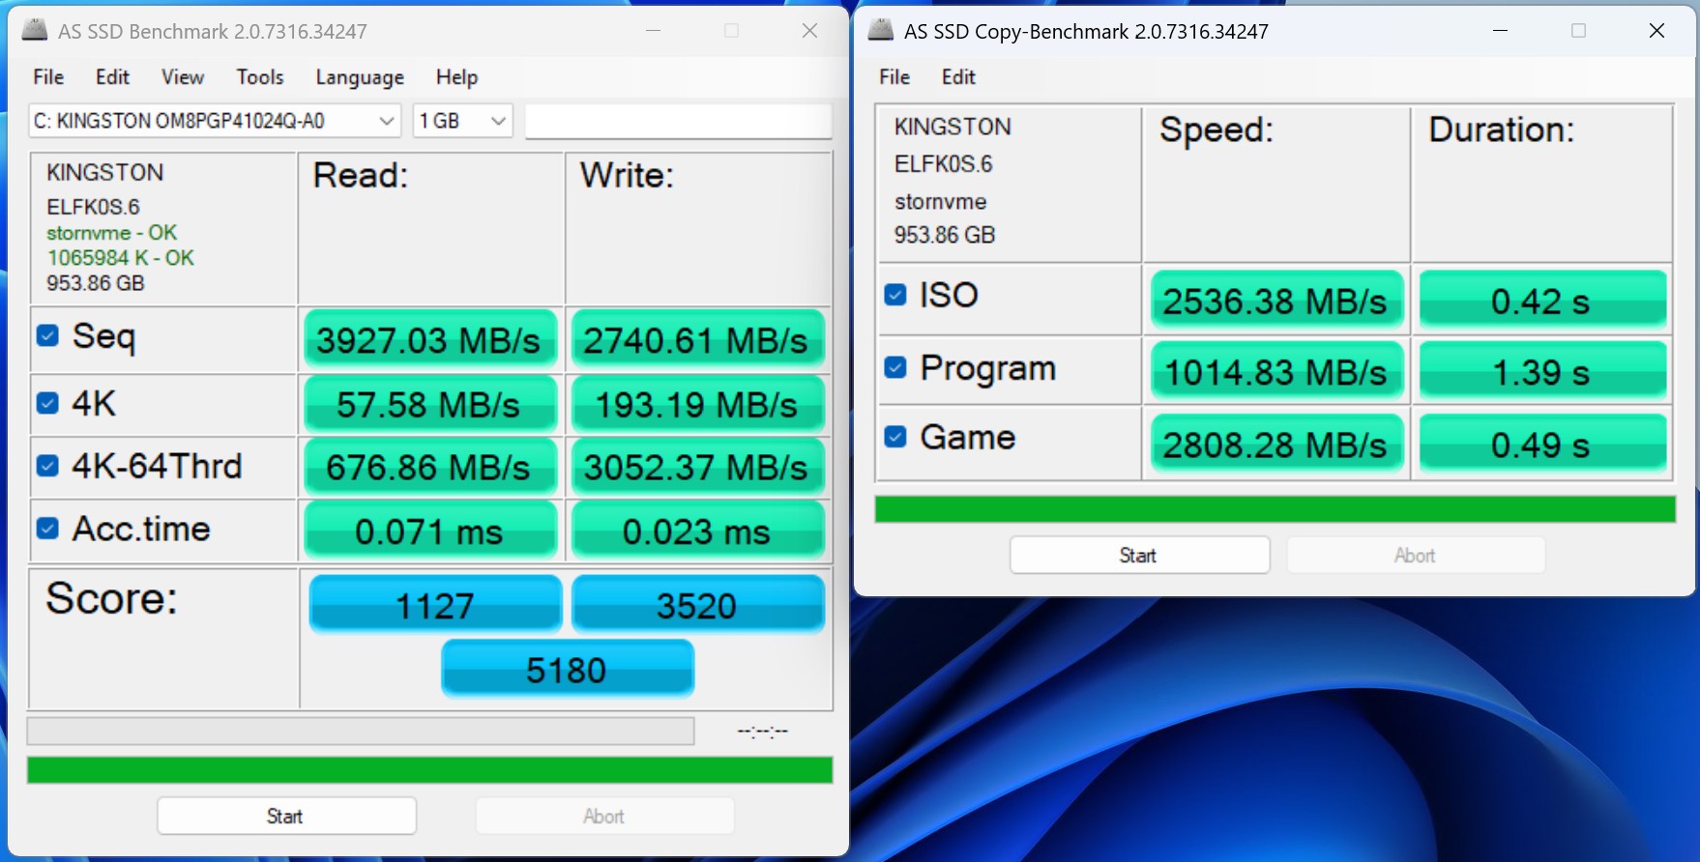Click Start button in AS SSD Benchmark window
1700x862 pixels.
286,817
